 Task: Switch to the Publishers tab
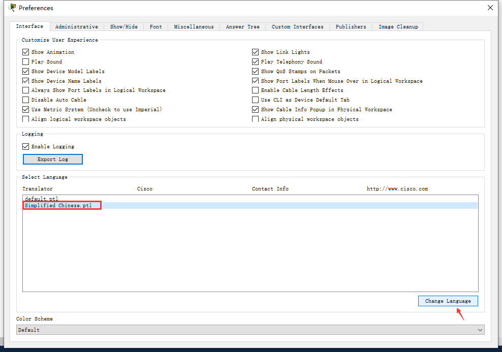coord(351,27)
